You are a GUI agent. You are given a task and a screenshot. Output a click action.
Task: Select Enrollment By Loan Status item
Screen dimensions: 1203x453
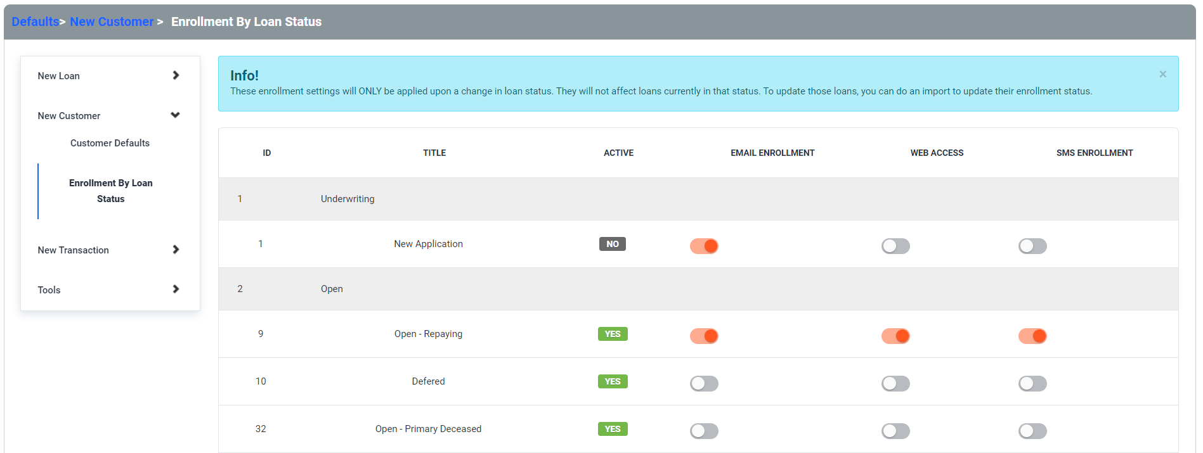(x=110, y=191)
